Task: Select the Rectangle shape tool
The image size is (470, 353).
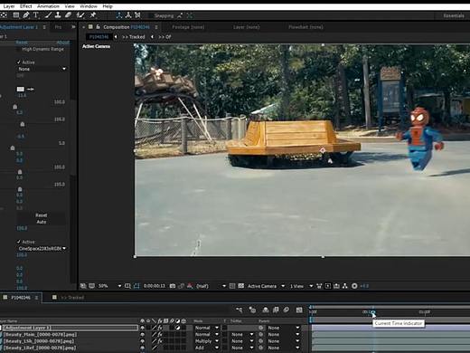Action: tap(16, 14)
